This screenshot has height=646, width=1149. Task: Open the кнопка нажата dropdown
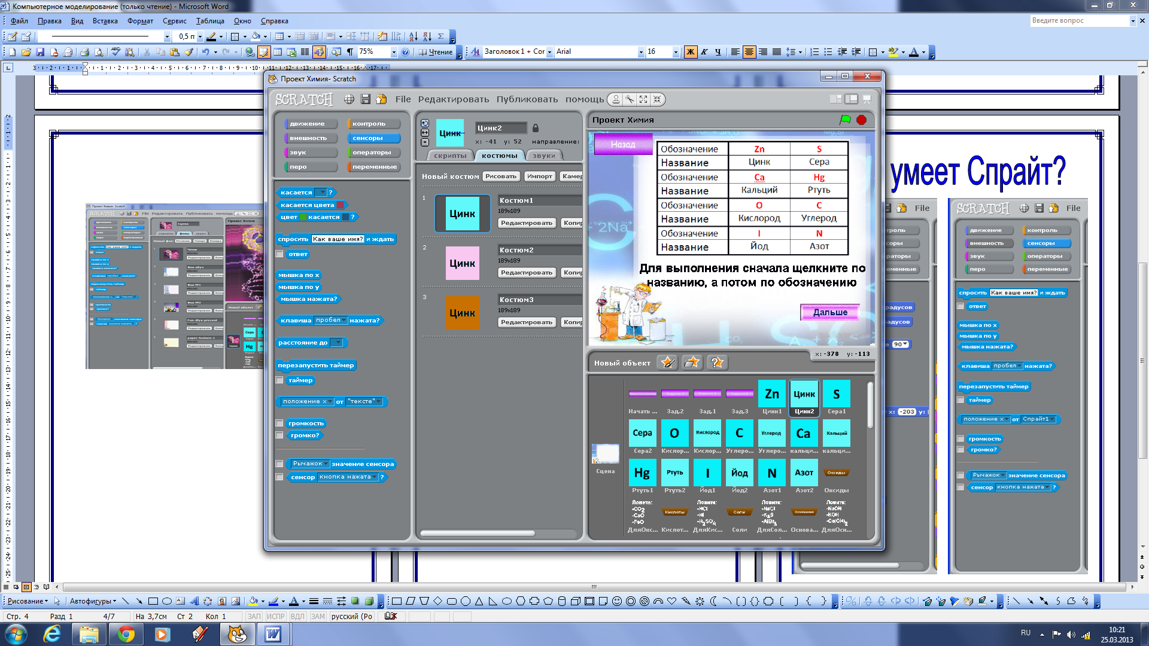(x=348, y=477)
